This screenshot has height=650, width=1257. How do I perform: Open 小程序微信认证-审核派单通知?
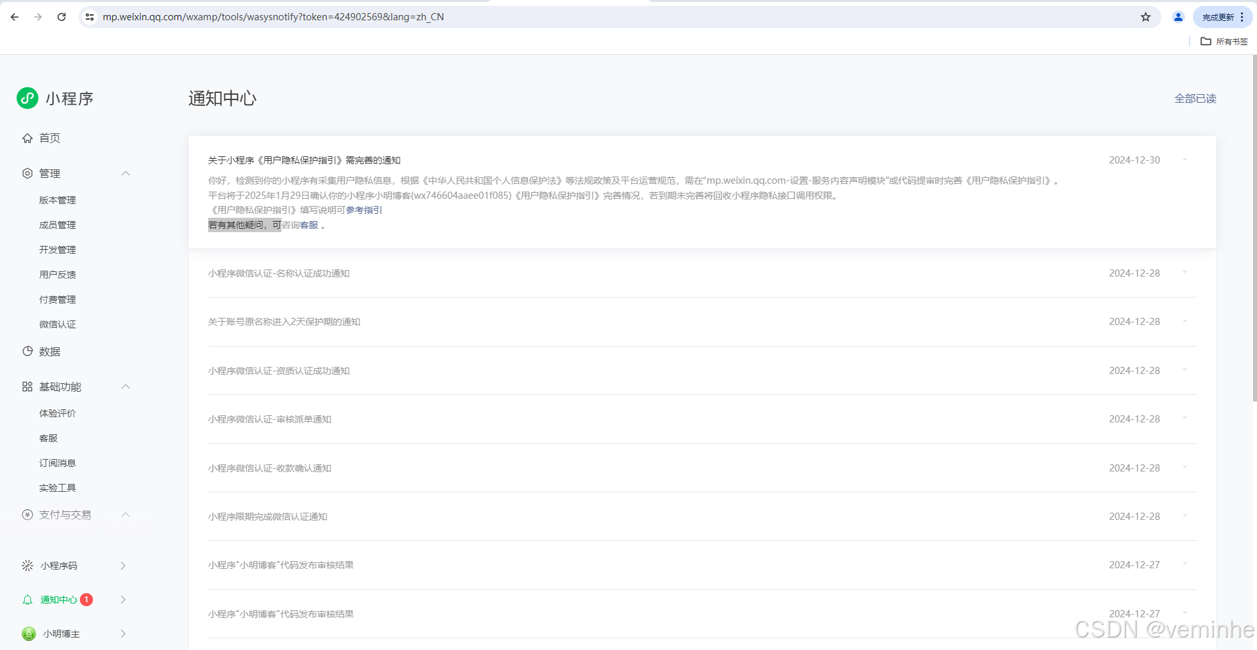click(270, 419)
